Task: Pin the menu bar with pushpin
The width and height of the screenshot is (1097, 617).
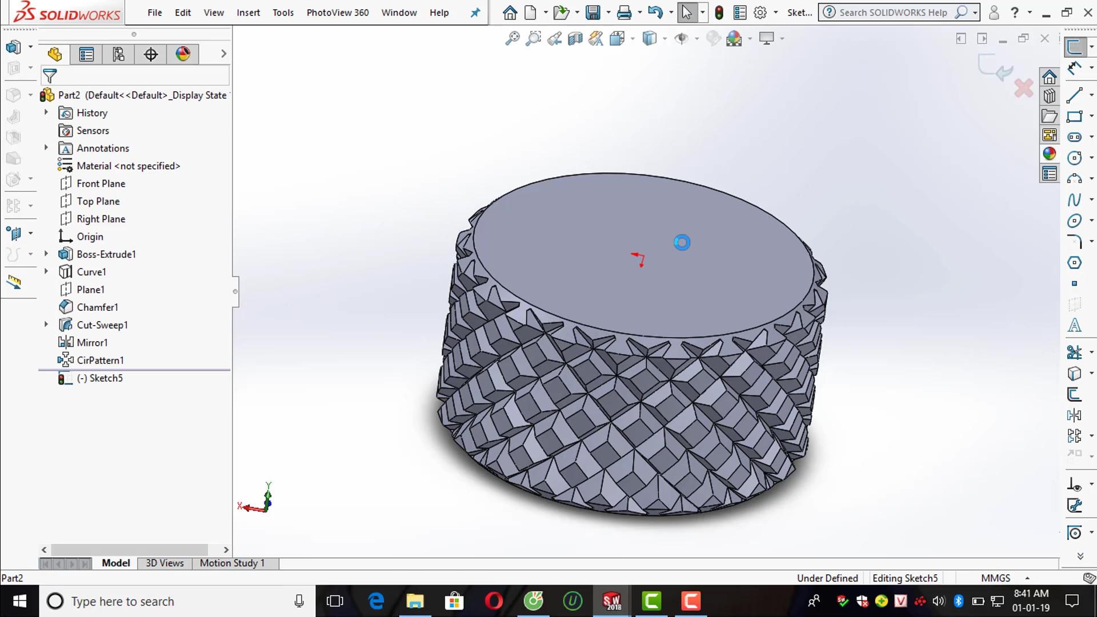Action: [x=475, y=13]
